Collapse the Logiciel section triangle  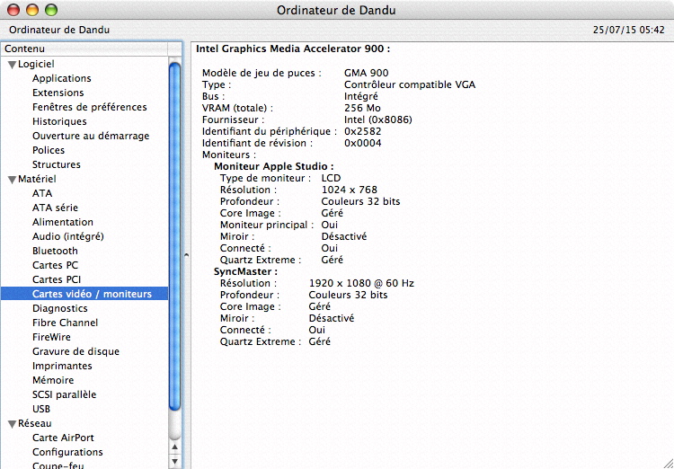pos(12,65)
